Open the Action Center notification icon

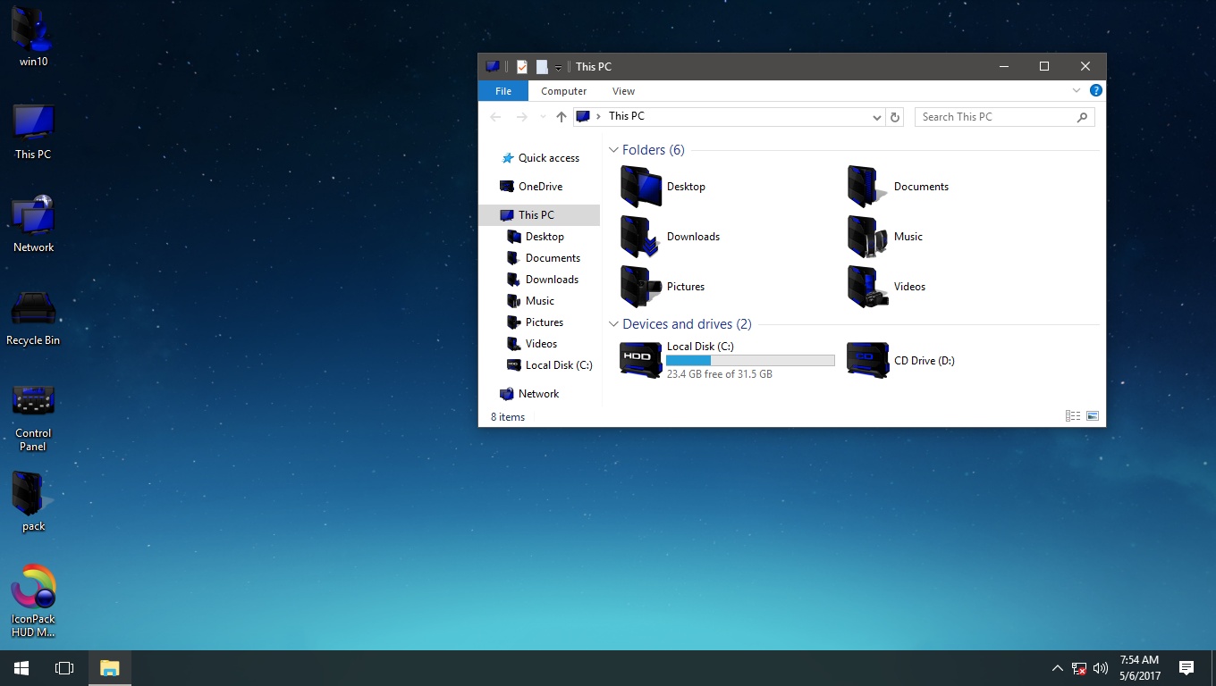pyautogui.click(x=1186, y=668)
